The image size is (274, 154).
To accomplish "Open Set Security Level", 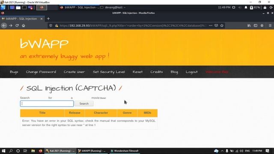I will coord(109,72).
